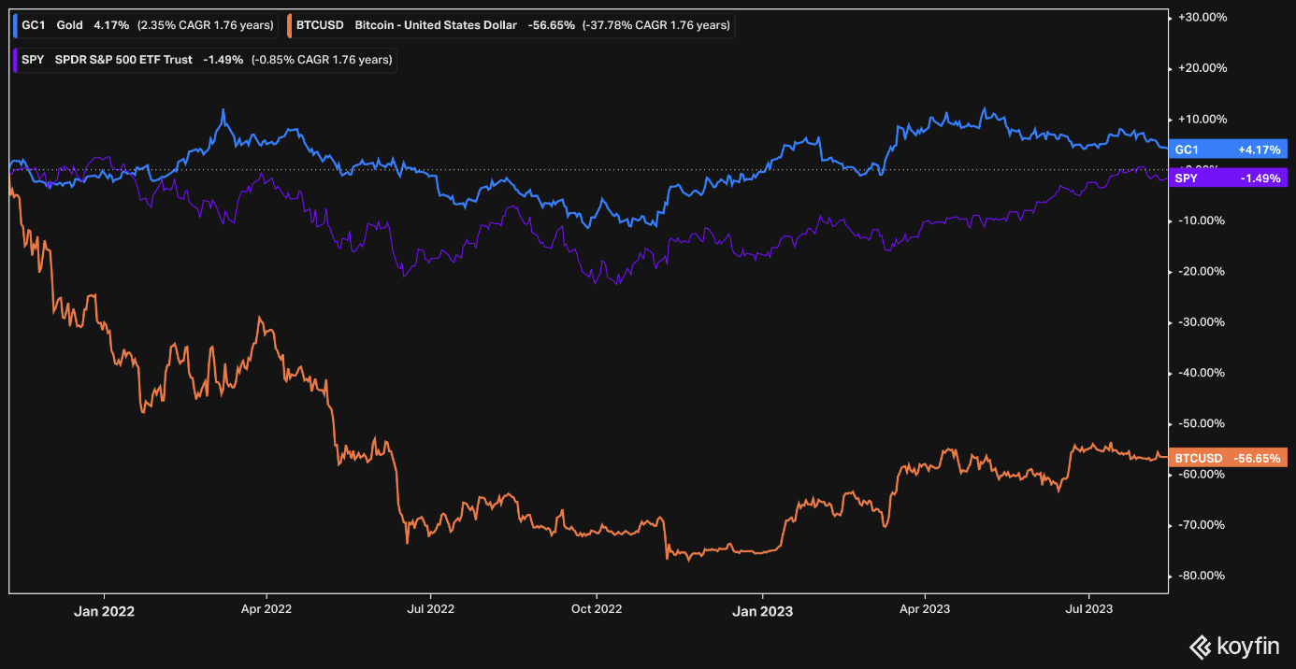Click the +20.00% y-axis label
Screen dimensions: 1296x669
tap(1202, 68)
